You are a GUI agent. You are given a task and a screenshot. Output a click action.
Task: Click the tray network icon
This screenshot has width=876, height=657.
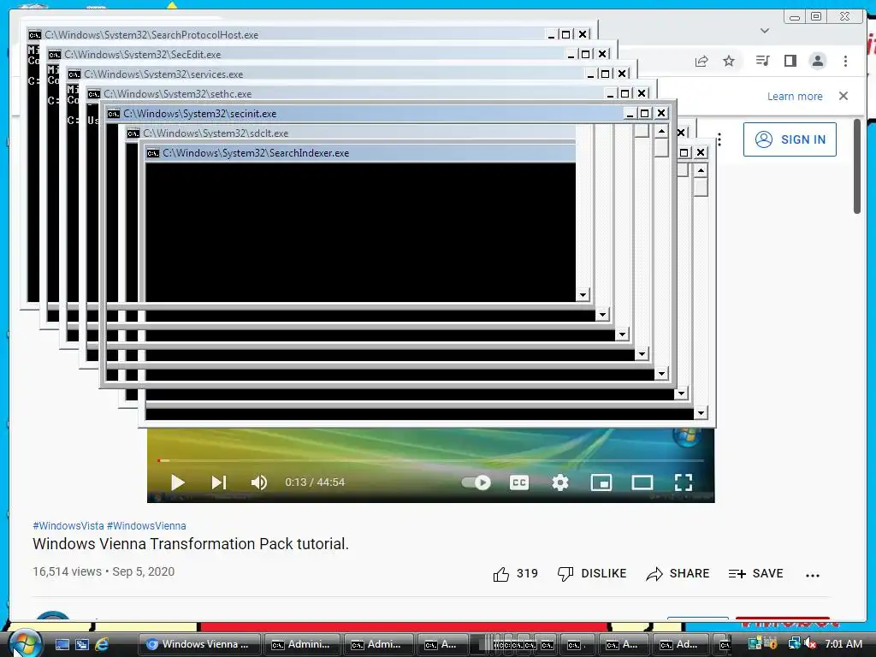point(794,644)
